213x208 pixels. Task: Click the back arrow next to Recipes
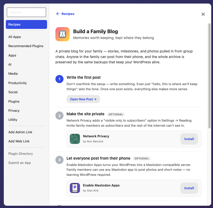58,14
